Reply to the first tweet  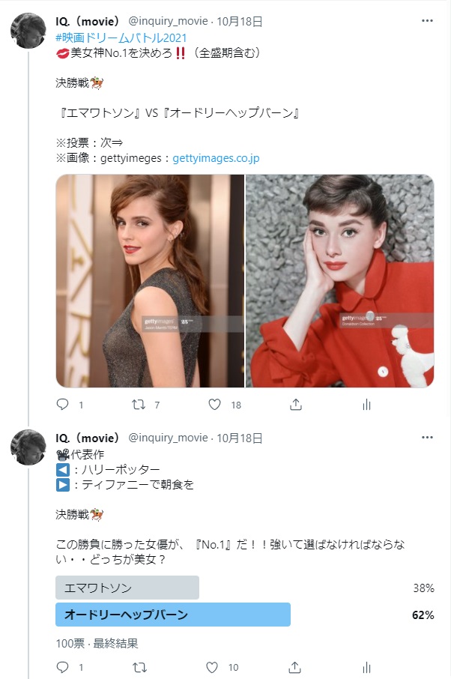point(63,405)
